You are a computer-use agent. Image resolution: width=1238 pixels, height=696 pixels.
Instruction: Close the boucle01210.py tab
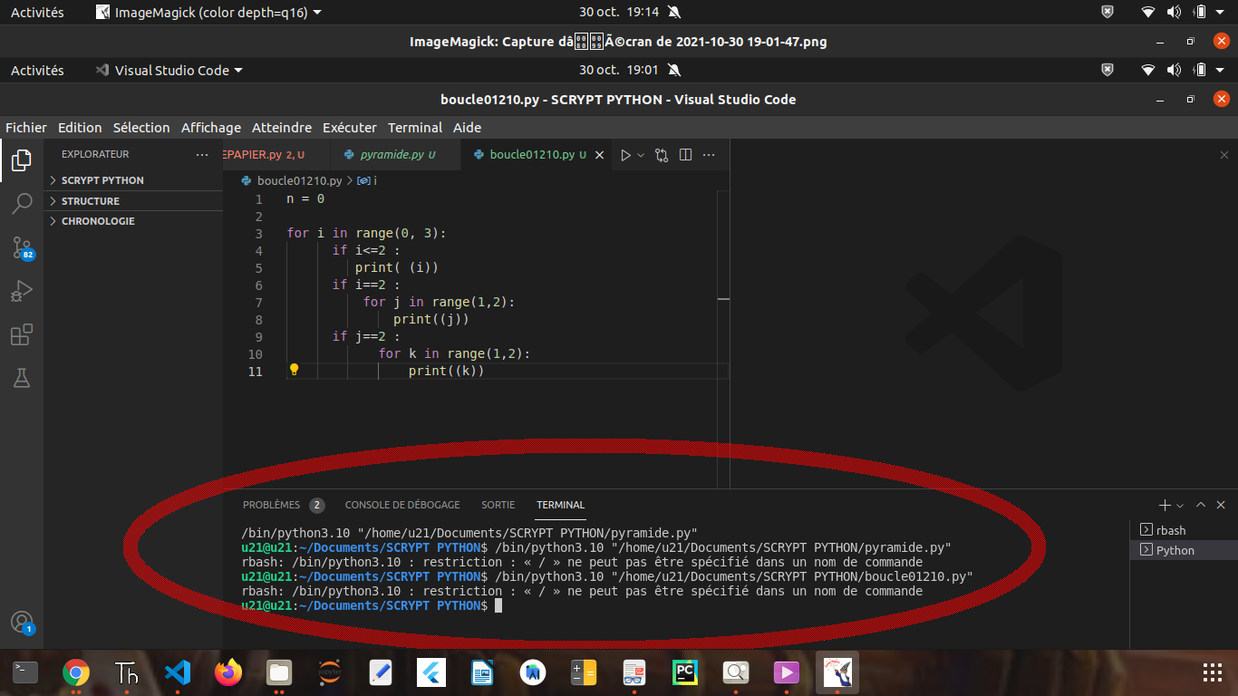pyautogui.click(x=599, y=155)
